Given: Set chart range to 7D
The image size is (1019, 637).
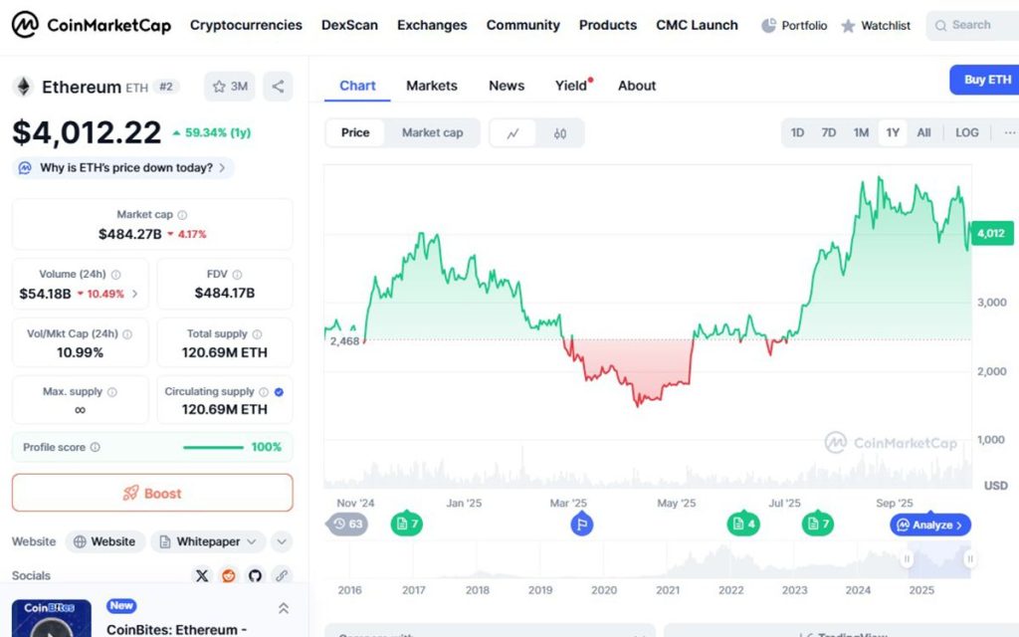Looking at the screenshot, I should tap(829, 132).
